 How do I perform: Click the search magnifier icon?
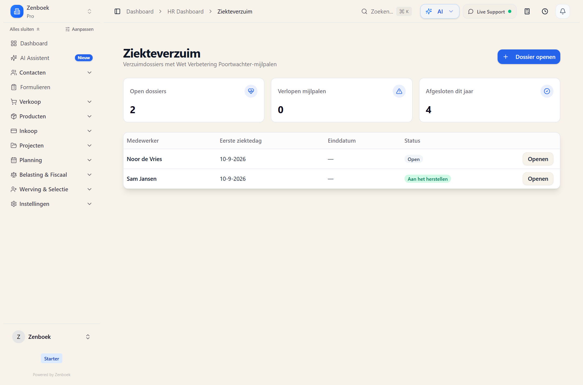[x=364, y=11]
